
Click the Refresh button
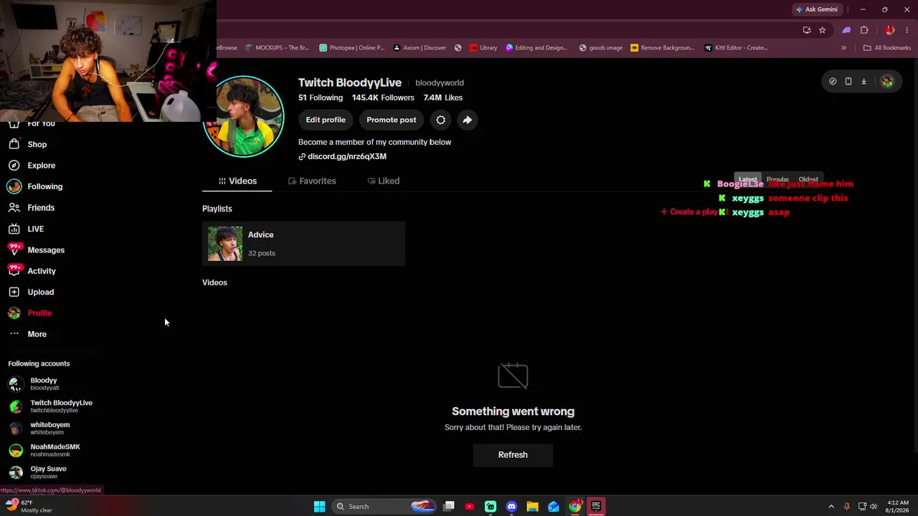coord(513,454)
